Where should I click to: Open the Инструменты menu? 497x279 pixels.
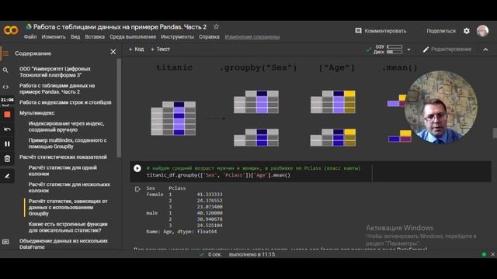(x=178, y=36)
